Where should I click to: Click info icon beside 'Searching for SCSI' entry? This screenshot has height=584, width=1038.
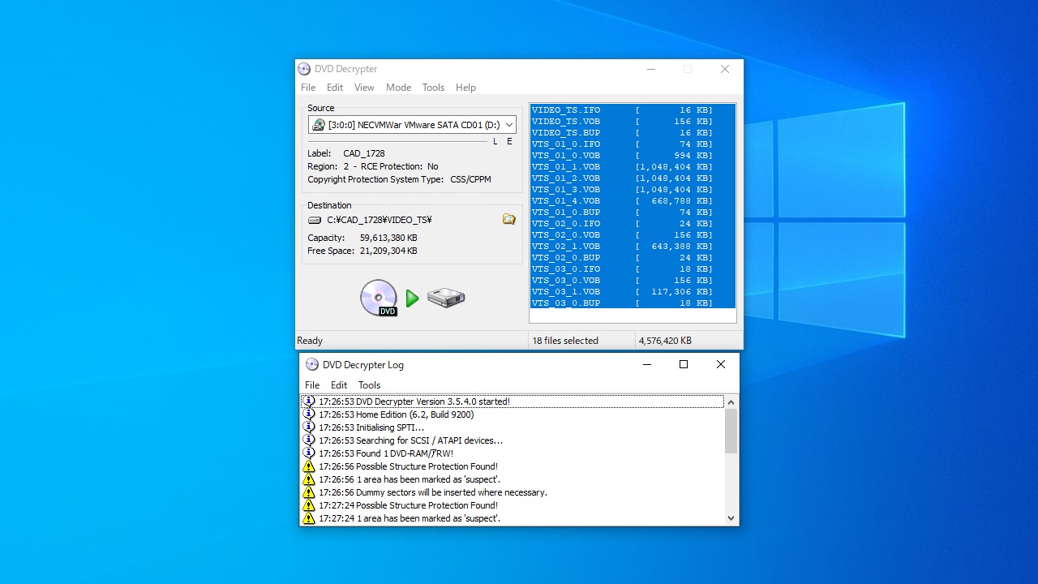pyautogui.click(x=309, y=440)
